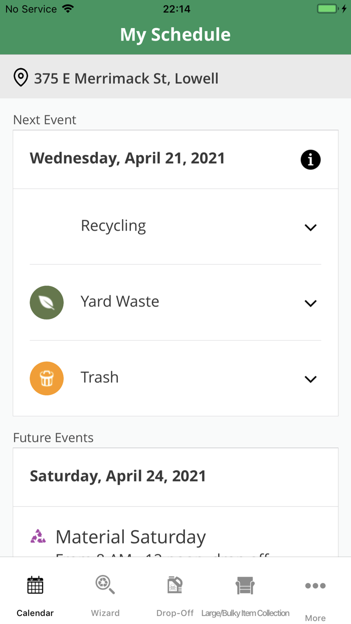Select the Wednesday, April 21, 2021 header

point(127,158)
